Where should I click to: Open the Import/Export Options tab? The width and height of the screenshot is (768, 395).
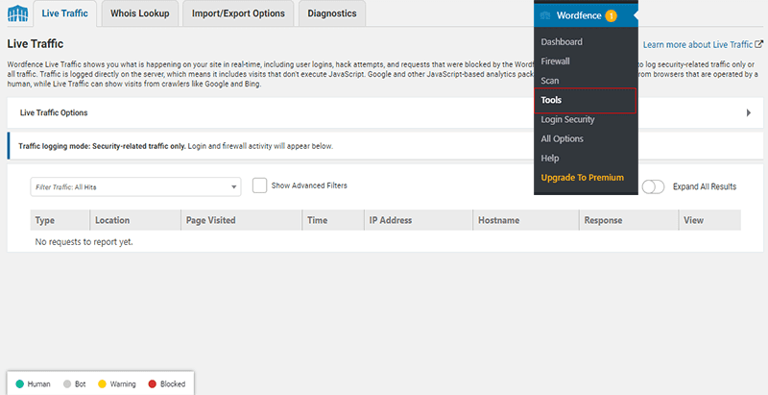[238, 13]
